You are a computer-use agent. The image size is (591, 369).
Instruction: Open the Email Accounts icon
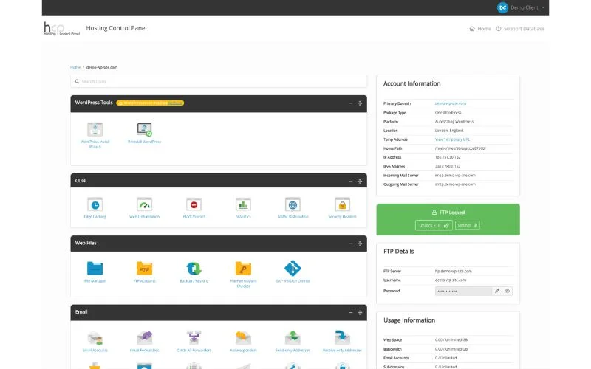tap(95, 338)
